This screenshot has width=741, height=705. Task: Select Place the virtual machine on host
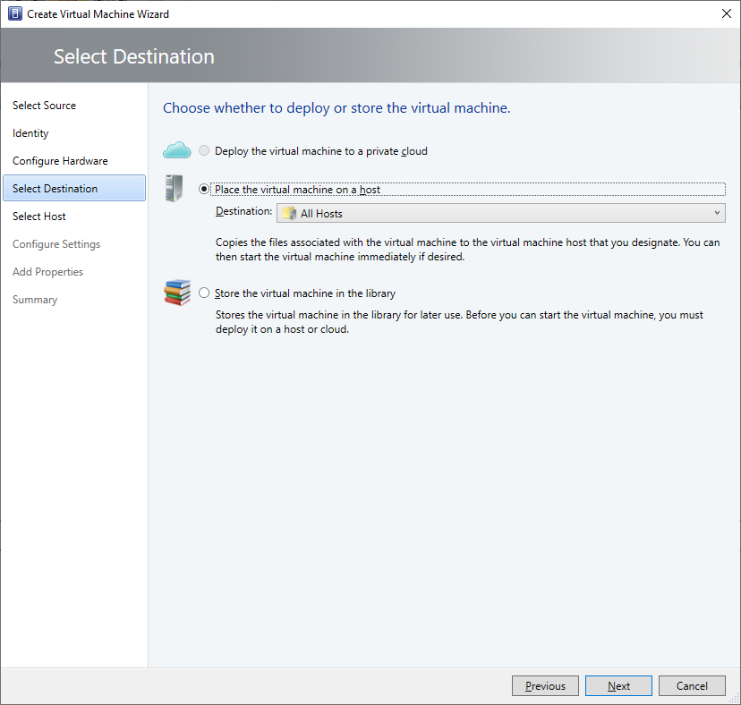tap(205, 189)
